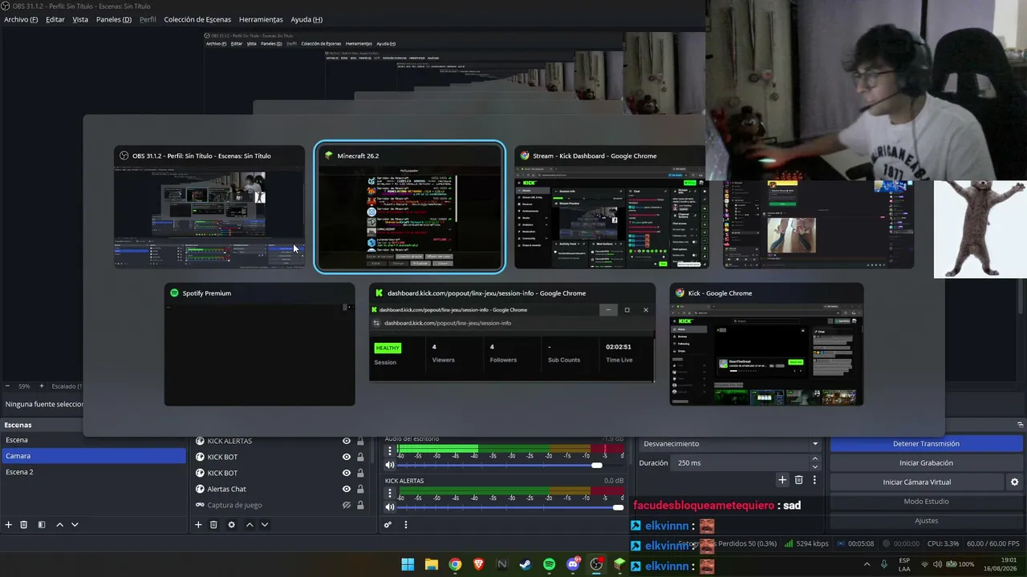Move the selected scene up
Screen dimensions: 1027x577
pyautogui.click(x=59, y=525)
